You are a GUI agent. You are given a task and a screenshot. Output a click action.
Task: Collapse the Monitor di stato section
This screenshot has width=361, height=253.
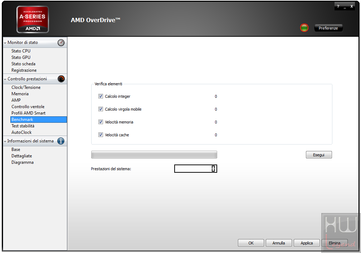(5, 43)
